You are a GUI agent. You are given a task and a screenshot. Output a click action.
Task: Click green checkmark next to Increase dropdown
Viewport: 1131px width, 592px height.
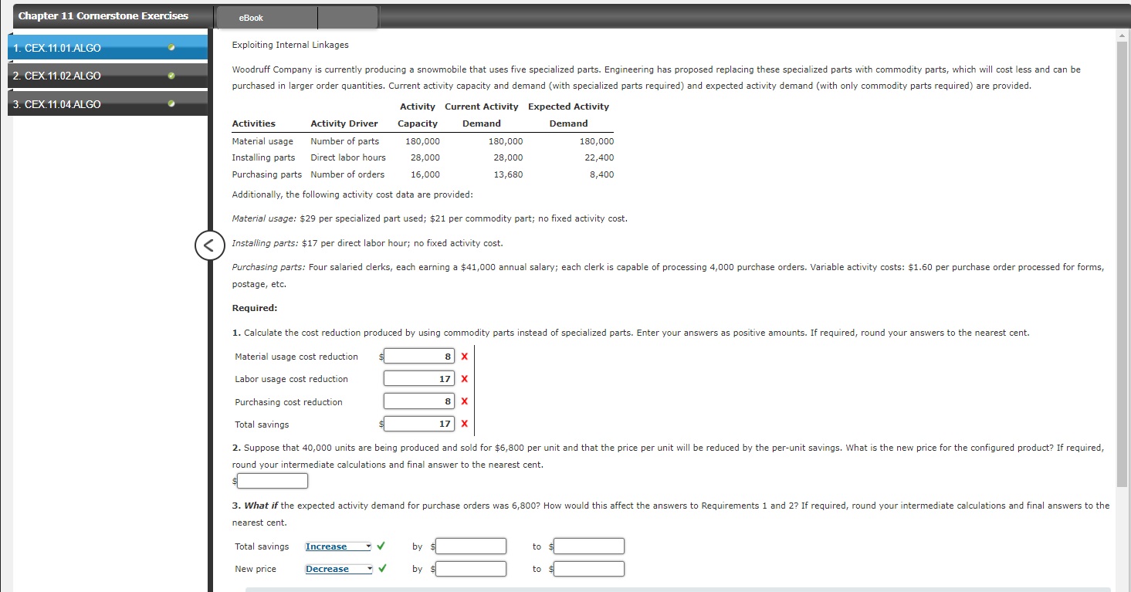coord(380,545)
